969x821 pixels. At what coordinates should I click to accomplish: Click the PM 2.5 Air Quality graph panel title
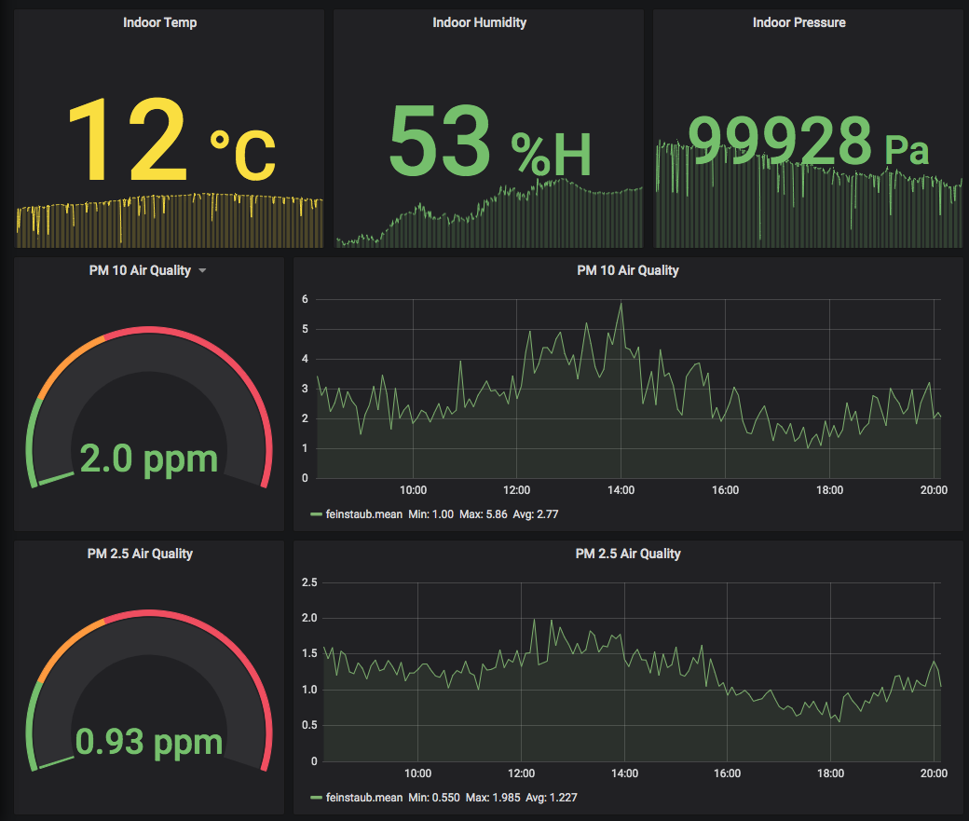coord(628,554)
